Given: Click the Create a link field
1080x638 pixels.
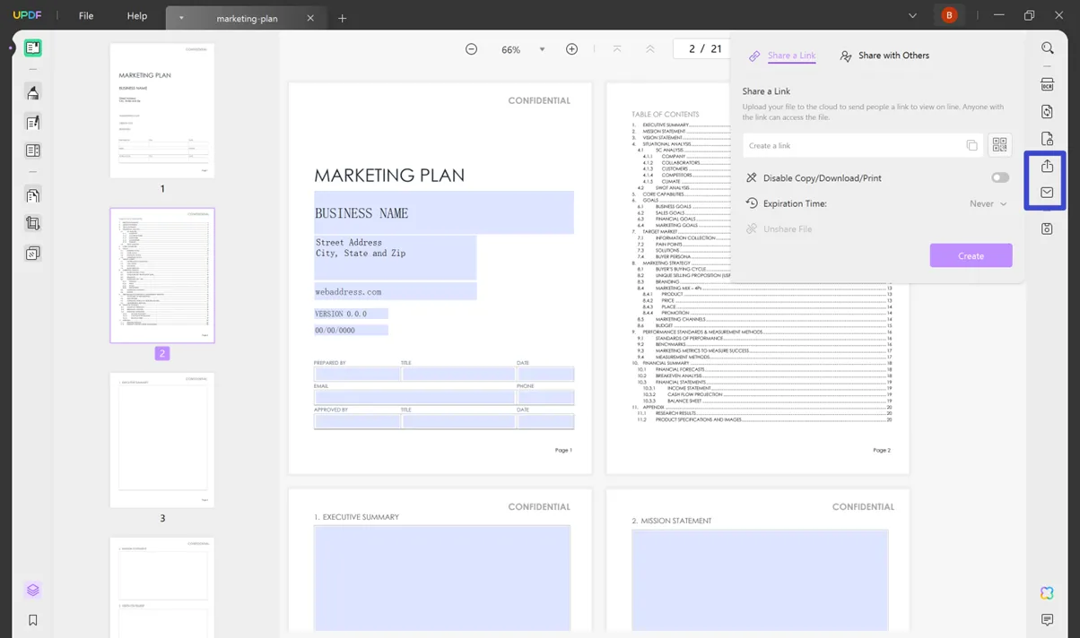Looking at the screenshot, I should point(852,145).
